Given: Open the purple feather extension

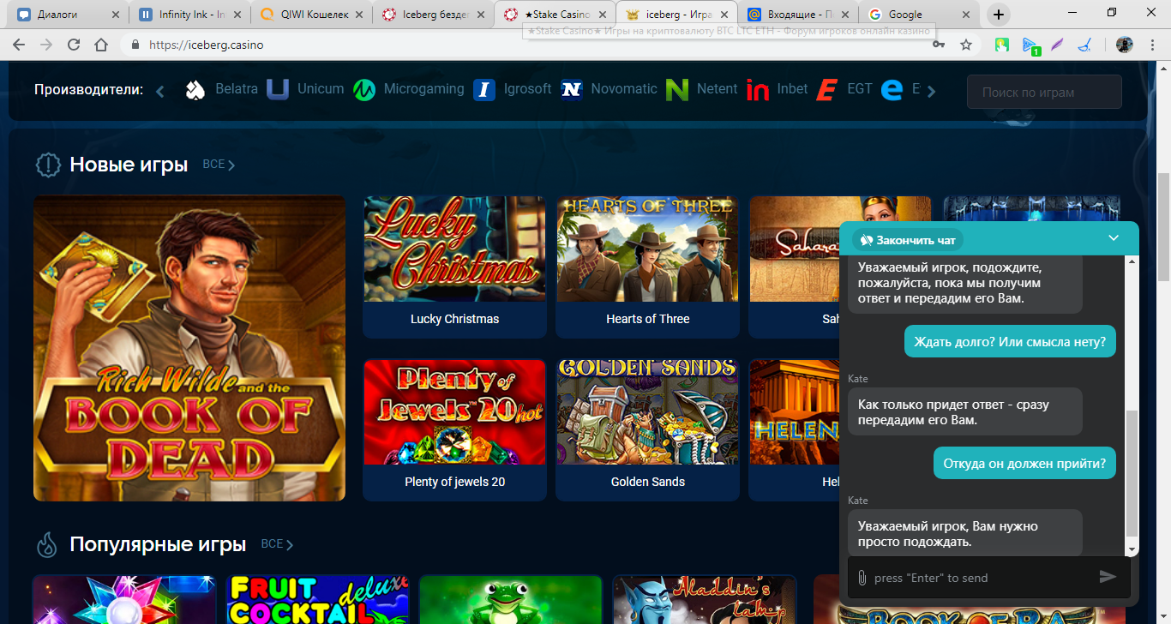Looking at the screenshot, I should pyautogui.click(x=1057, y=45).
